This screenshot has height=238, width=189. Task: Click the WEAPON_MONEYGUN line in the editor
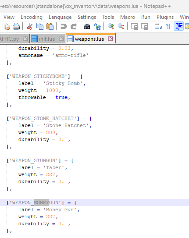tap(94, 202)
